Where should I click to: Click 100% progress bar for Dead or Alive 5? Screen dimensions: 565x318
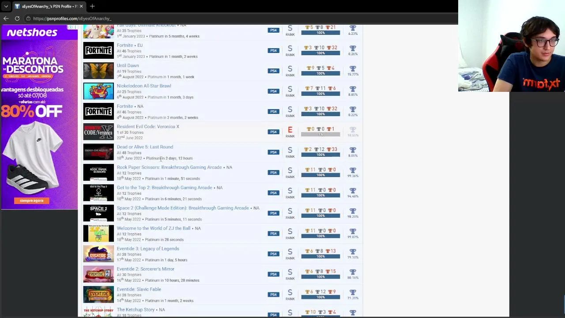(320, 155)
